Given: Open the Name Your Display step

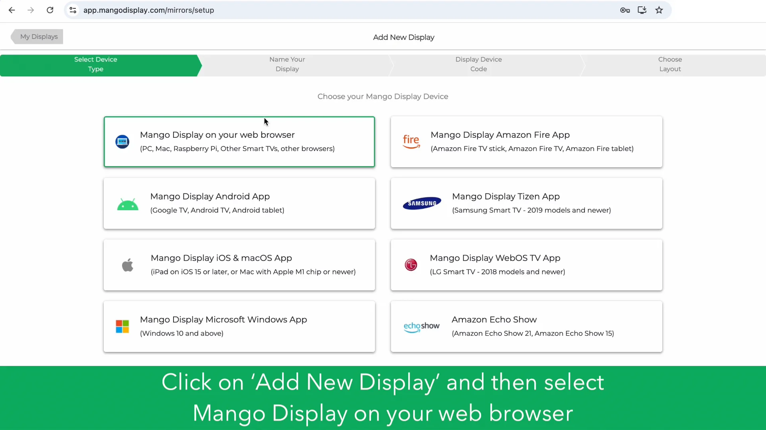Looking at the screenshot, I should click(287, 64).
